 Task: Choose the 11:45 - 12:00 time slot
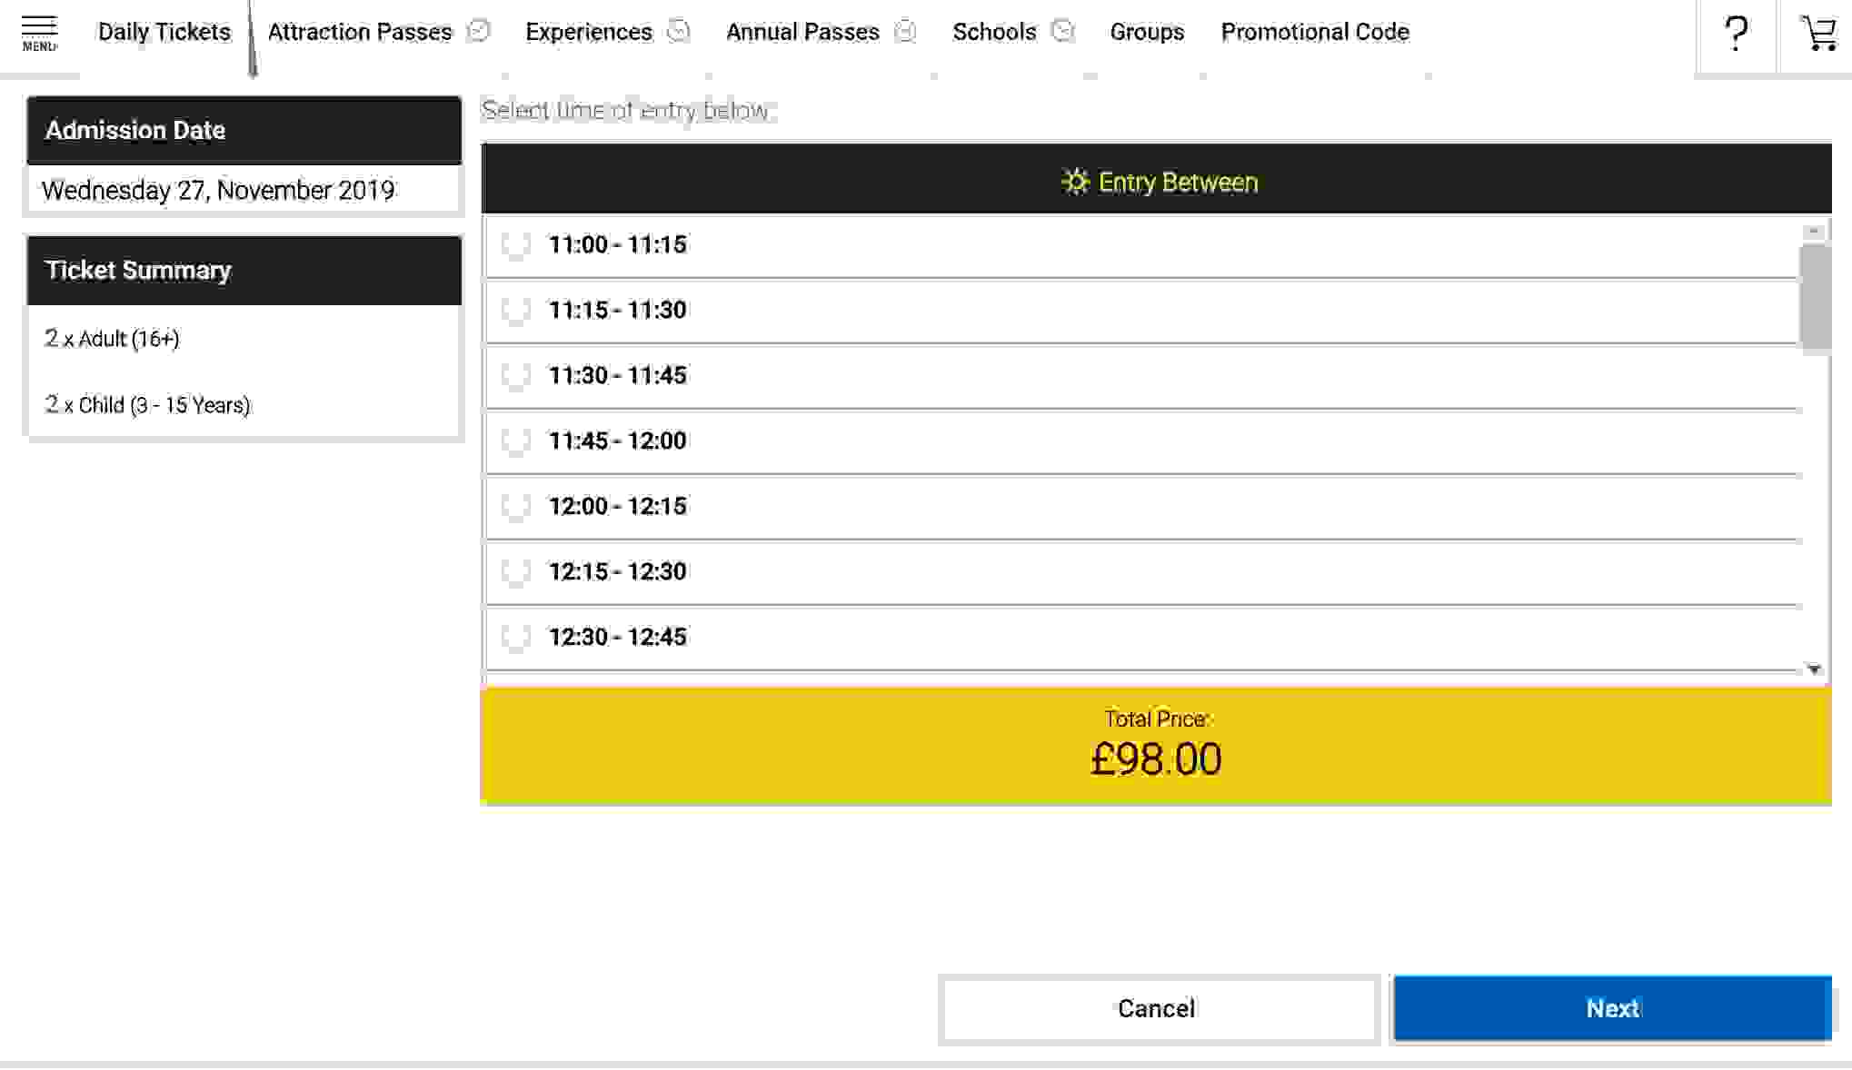[x=516, y=441]
